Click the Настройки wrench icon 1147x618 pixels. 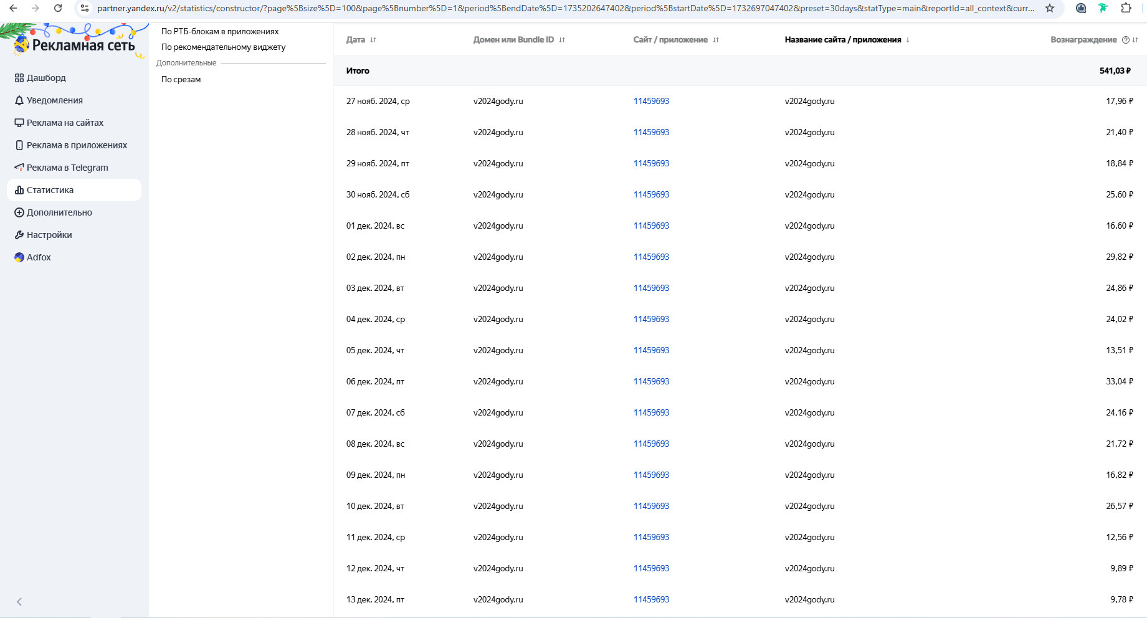pyautogui.click(x=19, y=235)
